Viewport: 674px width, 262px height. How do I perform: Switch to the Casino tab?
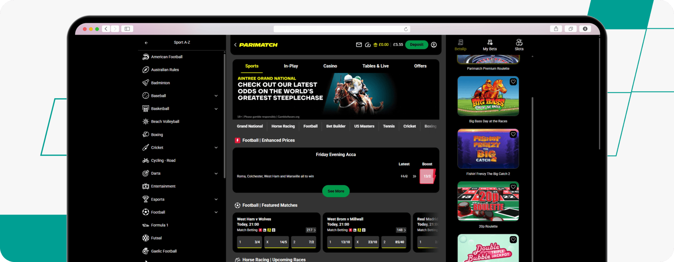click(x=330, y=66)
